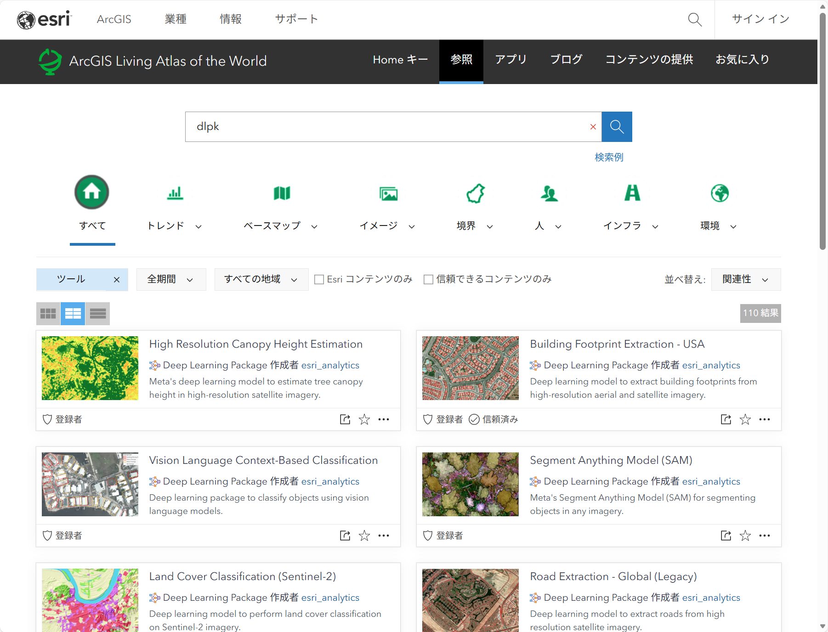Remove the ツール filter

click(x=117, y=280)
